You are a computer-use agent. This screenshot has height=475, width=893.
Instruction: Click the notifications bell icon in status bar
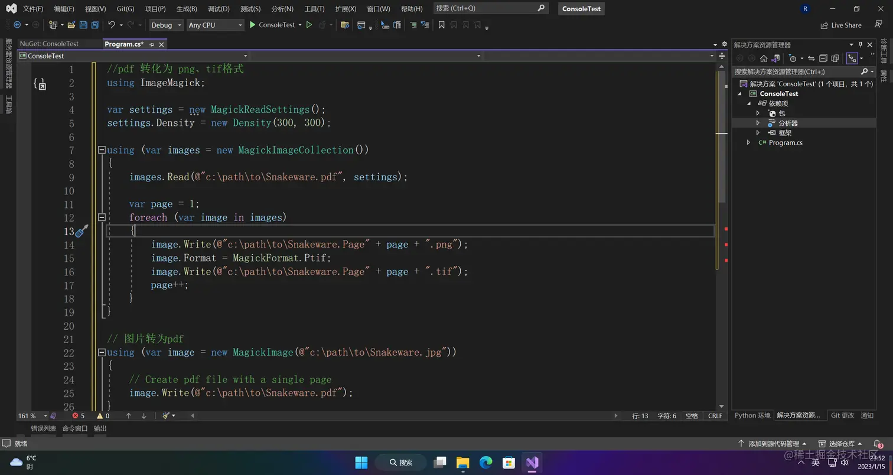coord(876,444)
